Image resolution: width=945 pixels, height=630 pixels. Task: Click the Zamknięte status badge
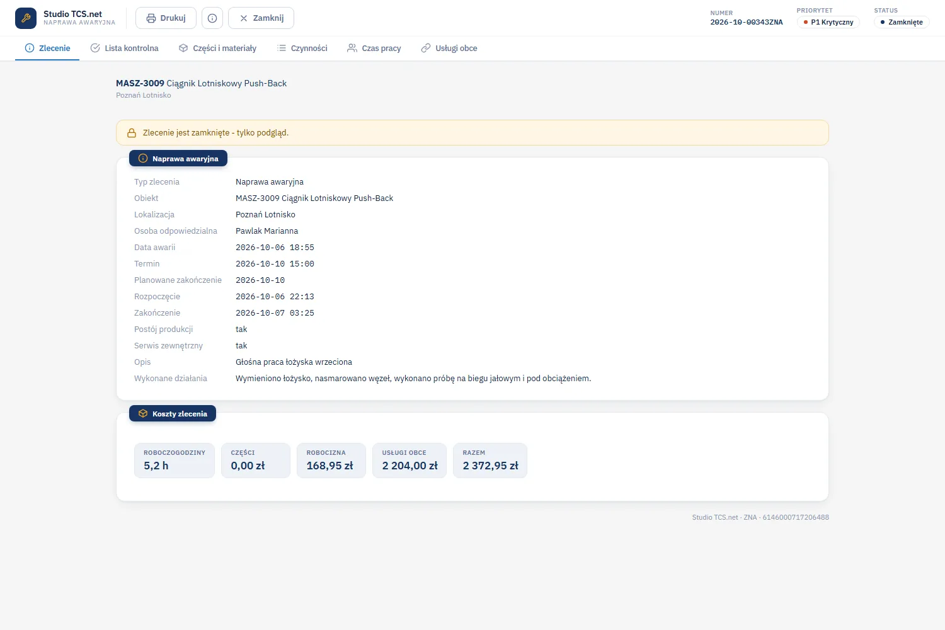coord(902,22)
